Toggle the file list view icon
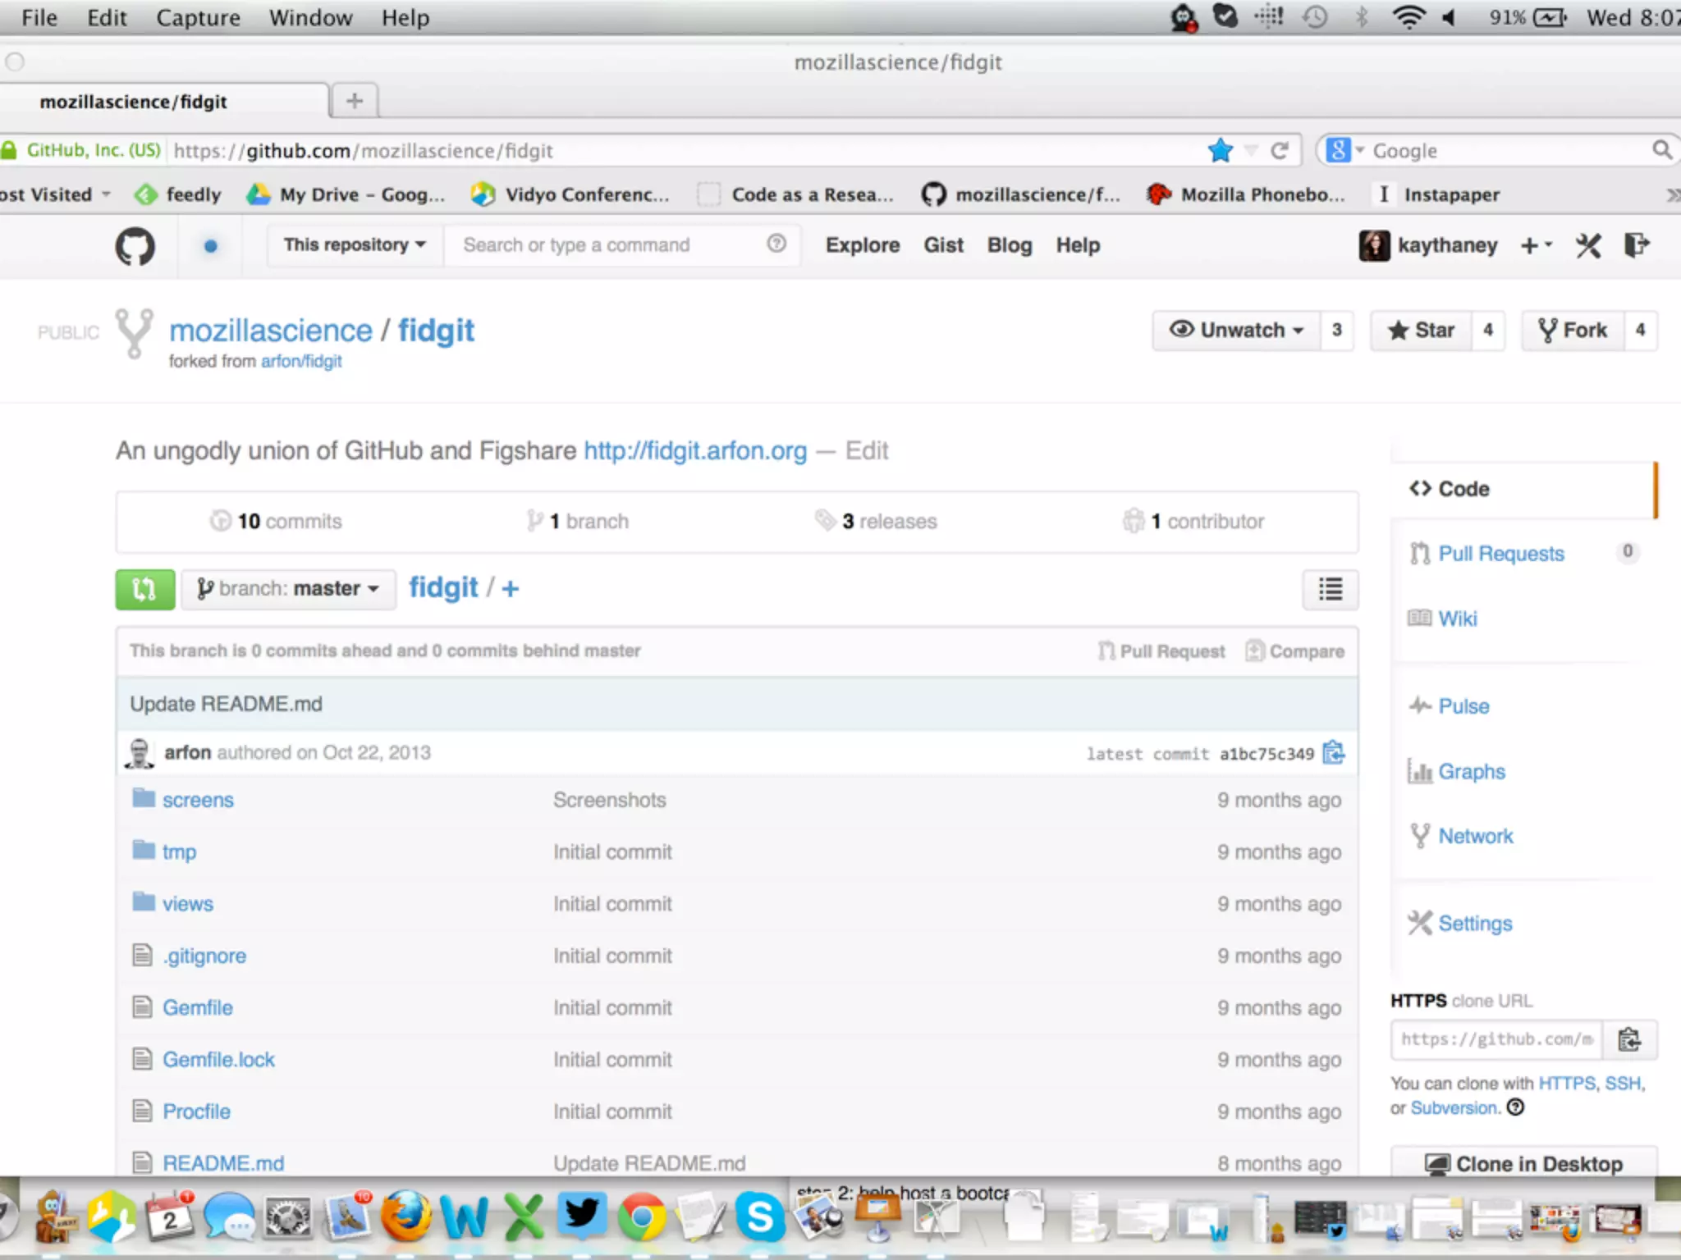This screenshot has width=1681, height=1260. (x=1330, y=589)
